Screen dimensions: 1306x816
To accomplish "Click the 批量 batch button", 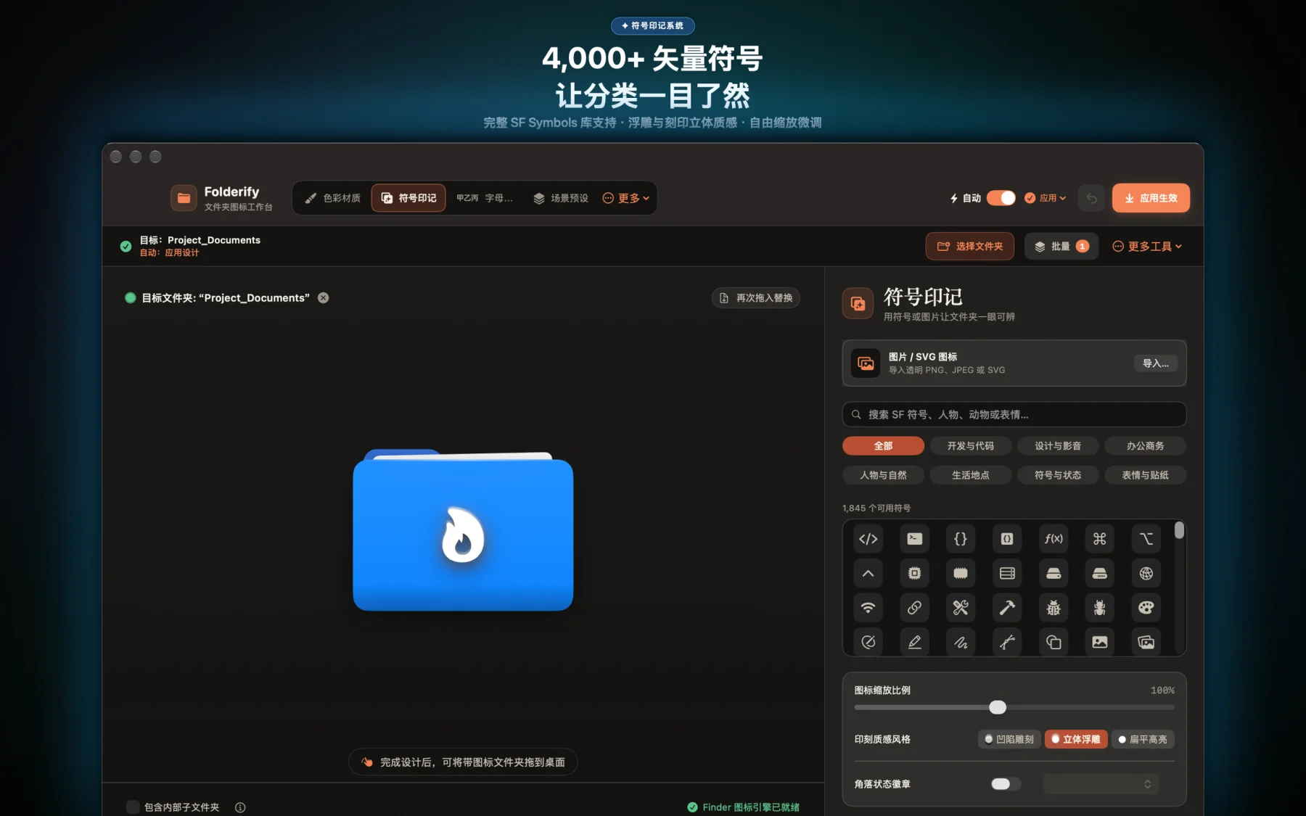I will click(1061, 247).
